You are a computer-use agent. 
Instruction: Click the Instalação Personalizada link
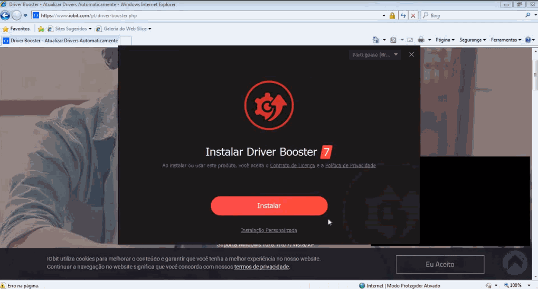(x=269, y=230)
